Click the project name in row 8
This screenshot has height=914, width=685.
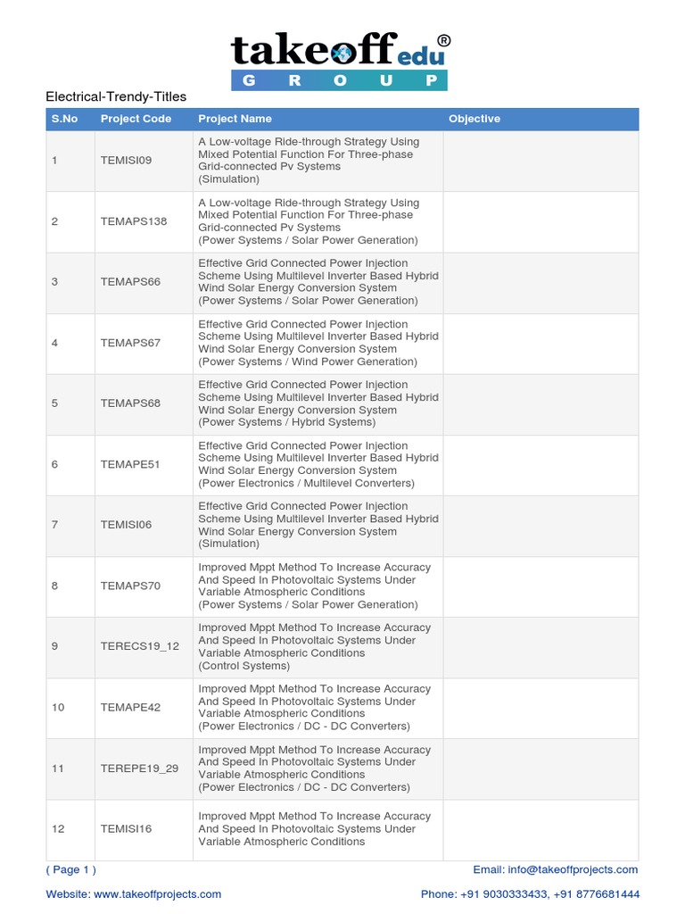(314, 586)
